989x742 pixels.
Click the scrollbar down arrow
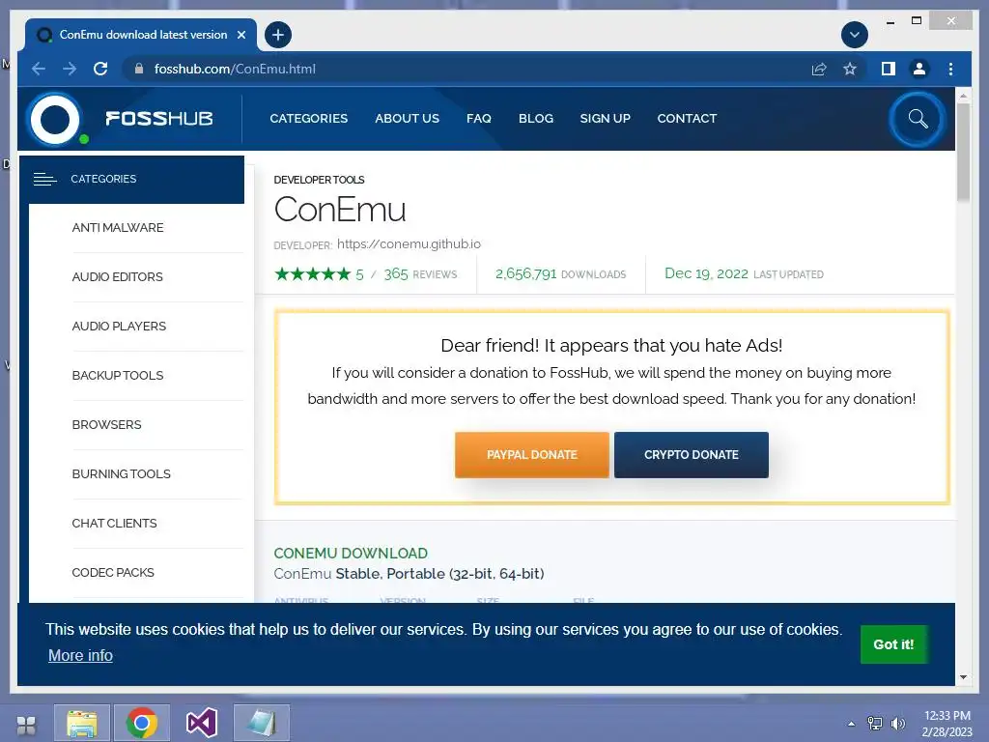coord(963,677)
